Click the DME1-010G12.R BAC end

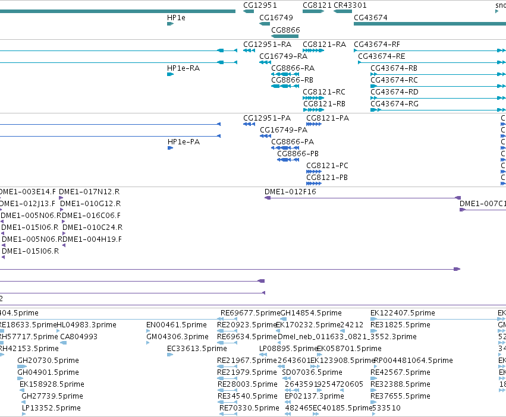(62, 210)
